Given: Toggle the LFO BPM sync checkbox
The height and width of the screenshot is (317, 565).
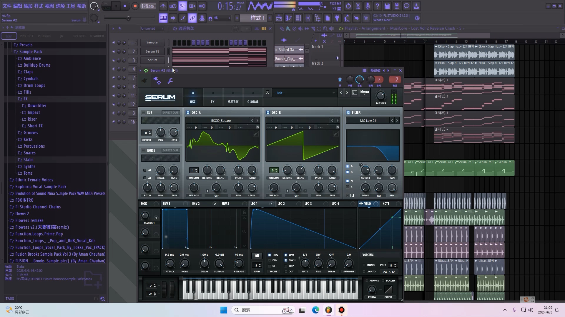Looking at the screenshot, I should [x=286, y=255].
